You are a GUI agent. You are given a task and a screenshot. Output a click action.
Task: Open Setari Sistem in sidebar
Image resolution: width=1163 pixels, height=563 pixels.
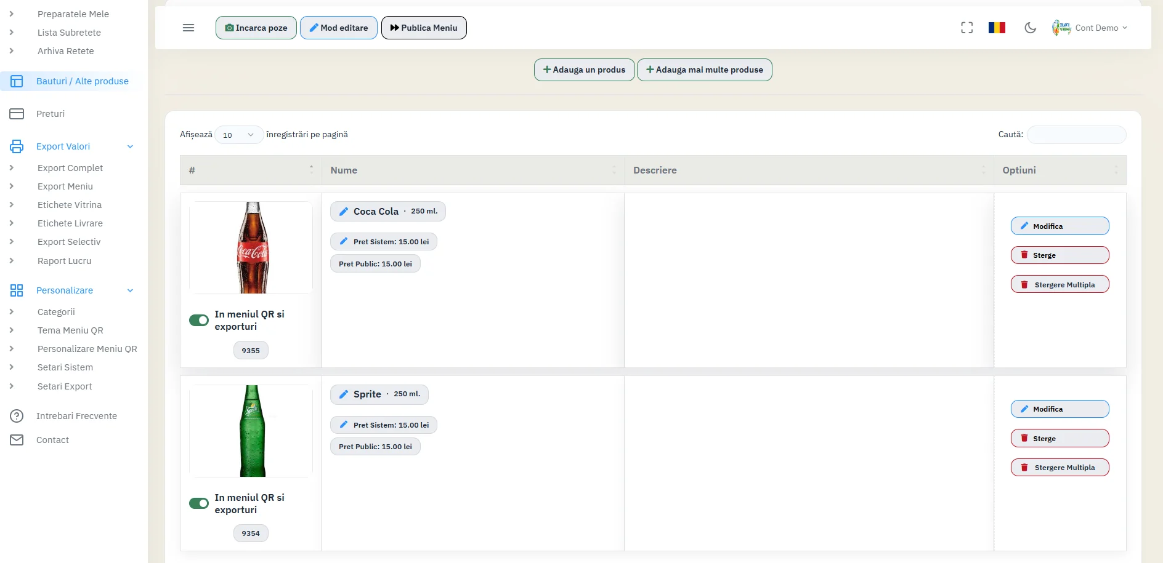point(65,367)
